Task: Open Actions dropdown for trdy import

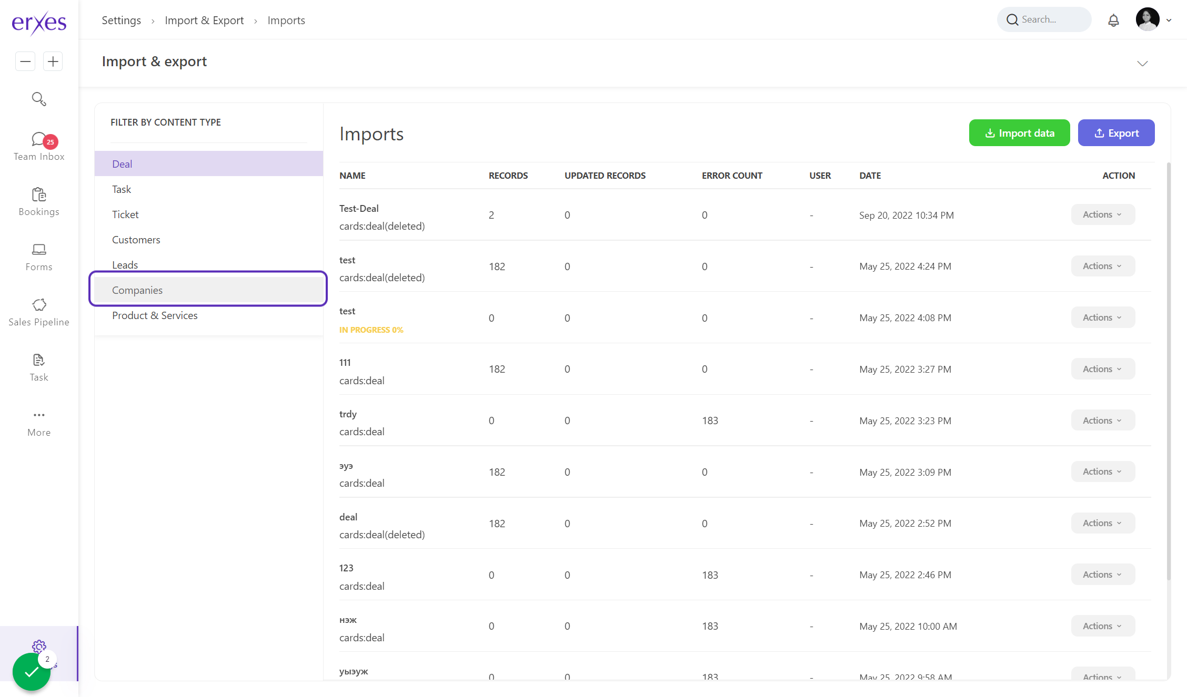Action: point(1103,421)
